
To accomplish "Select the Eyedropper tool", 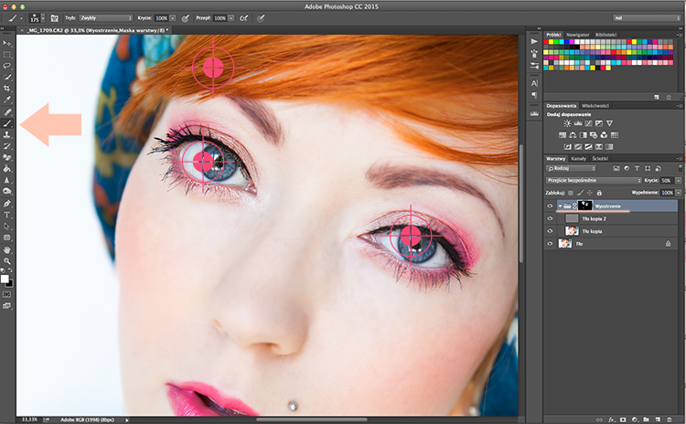I will 7,101.
